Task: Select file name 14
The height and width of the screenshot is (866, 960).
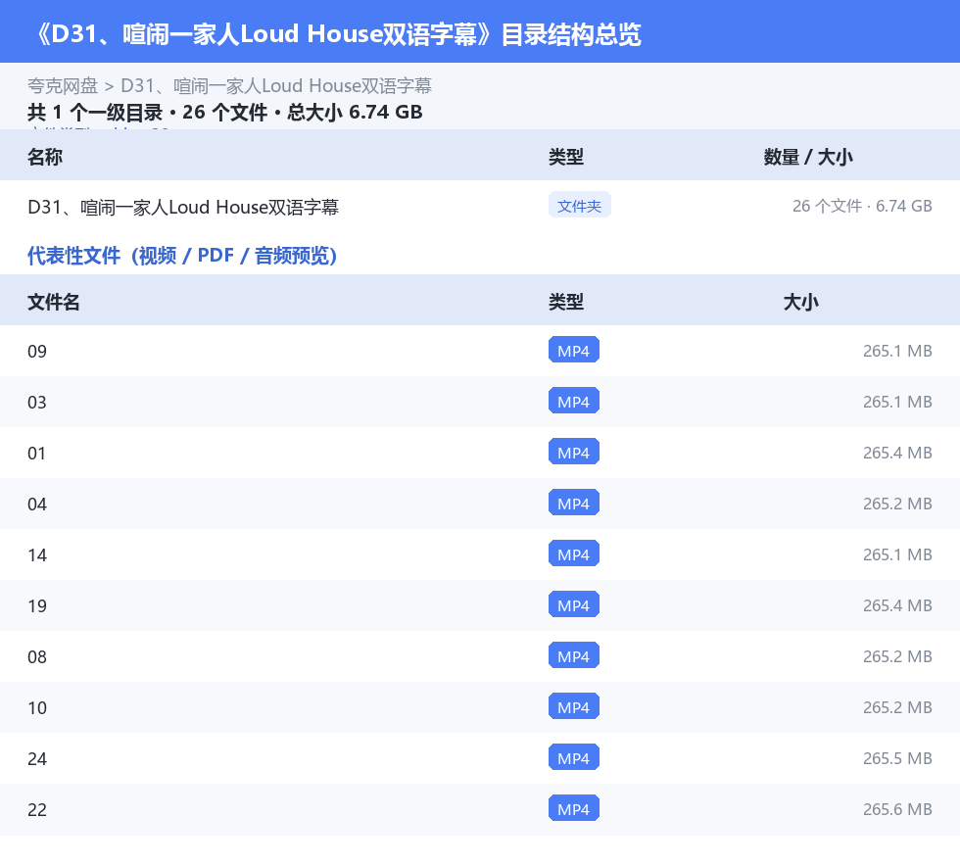Action: click(x=37, y=554)
